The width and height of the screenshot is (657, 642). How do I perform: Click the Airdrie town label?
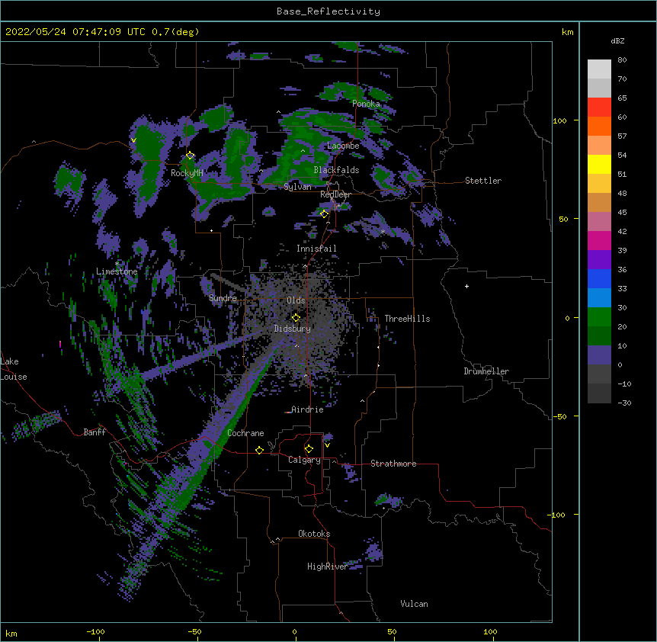[307, 409]
